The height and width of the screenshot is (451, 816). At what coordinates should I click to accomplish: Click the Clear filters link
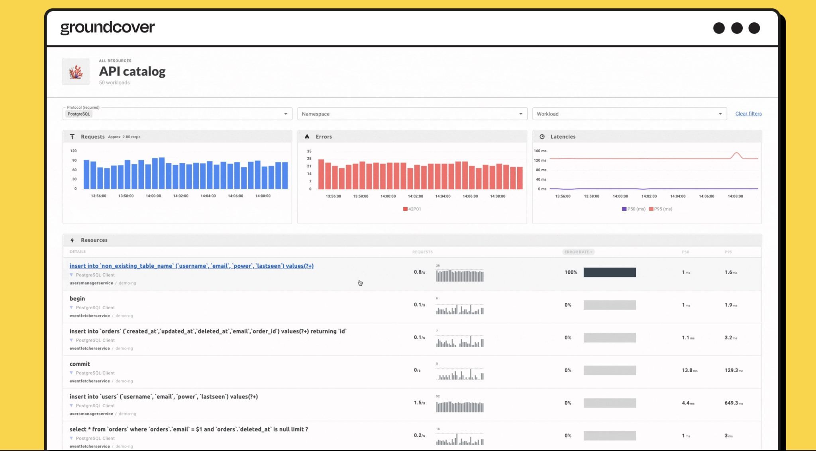[x=748, y=114]
